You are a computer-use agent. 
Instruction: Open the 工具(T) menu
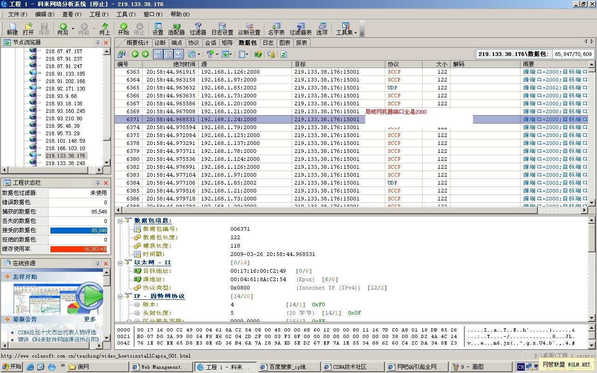125,14
